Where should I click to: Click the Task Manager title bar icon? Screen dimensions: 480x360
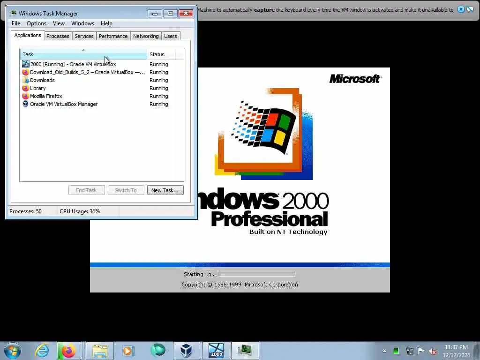(x=13, y=13)
